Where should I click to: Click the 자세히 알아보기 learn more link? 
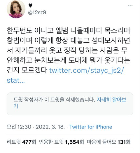[111, 100]
